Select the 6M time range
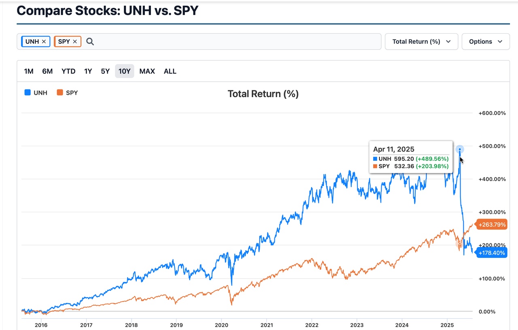This screenshot has width=518, height=330. pos(47,71)
